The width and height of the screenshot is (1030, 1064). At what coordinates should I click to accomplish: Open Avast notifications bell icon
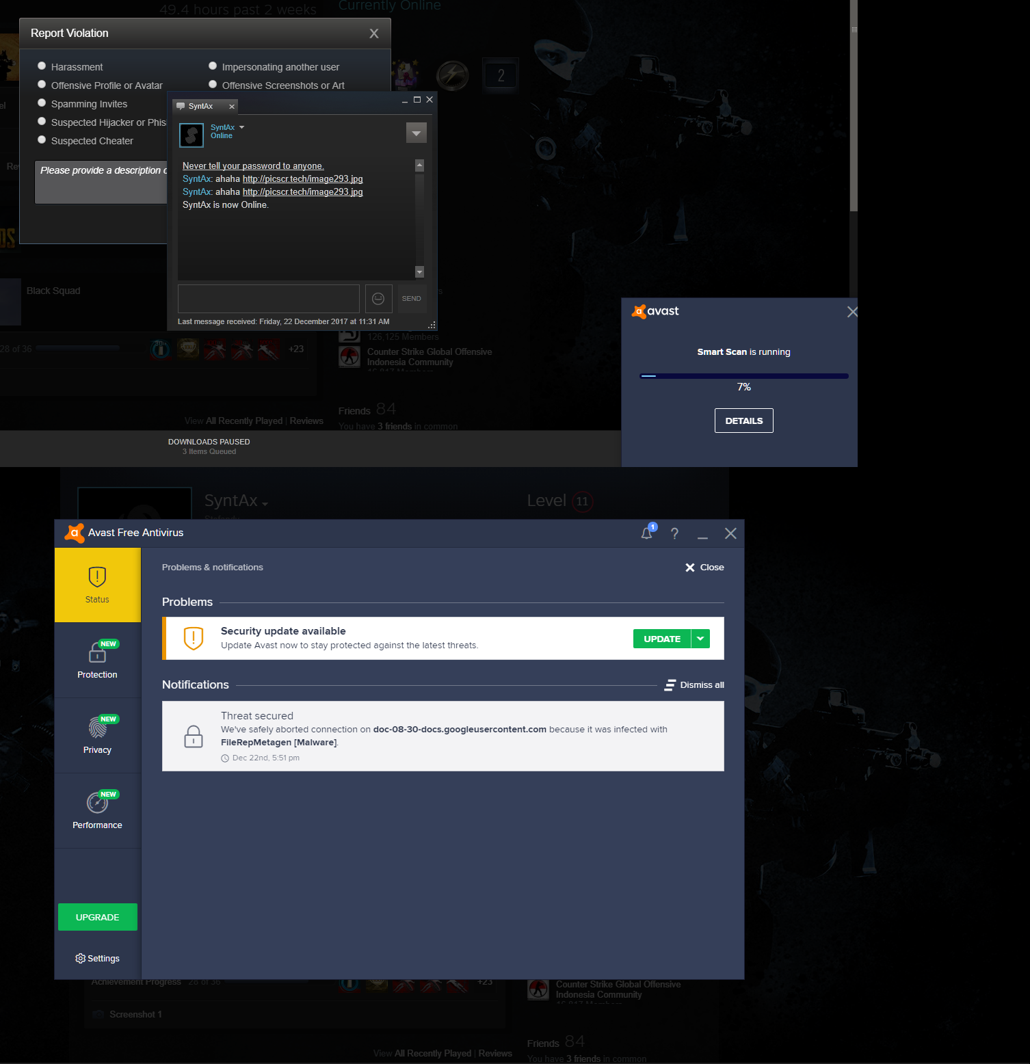[647, 533]
